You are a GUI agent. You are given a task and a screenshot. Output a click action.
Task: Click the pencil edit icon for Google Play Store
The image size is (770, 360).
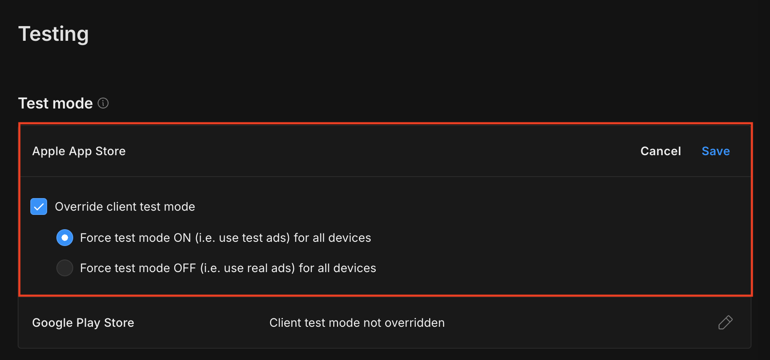(x=725, y=323)
